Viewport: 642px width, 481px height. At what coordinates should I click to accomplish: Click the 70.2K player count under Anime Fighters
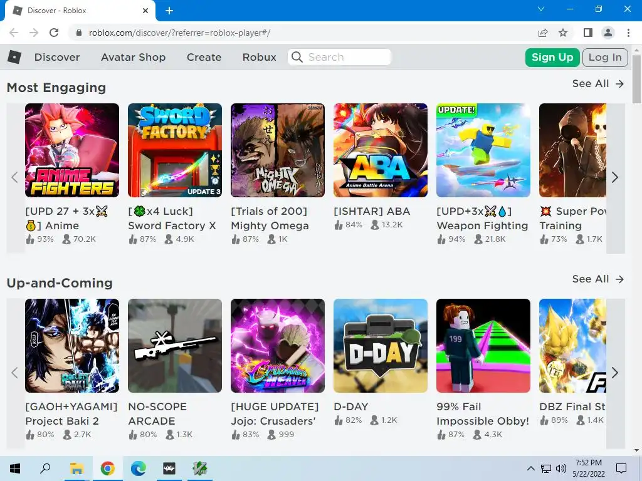coord(79,239)
